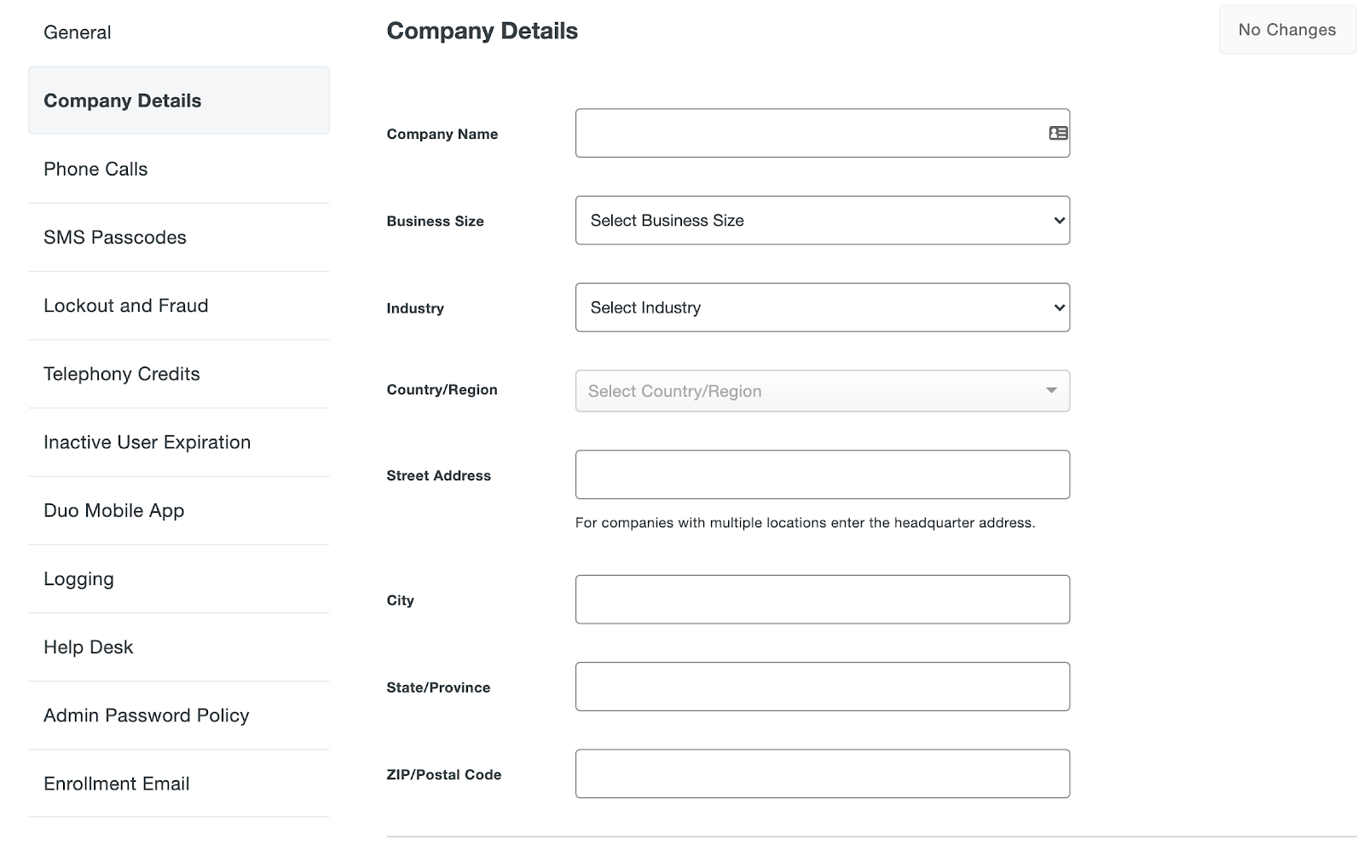Click the contact card icon in Company Name field
The width and height of the screenshot is (1364, 862).
coord(1056,133)
